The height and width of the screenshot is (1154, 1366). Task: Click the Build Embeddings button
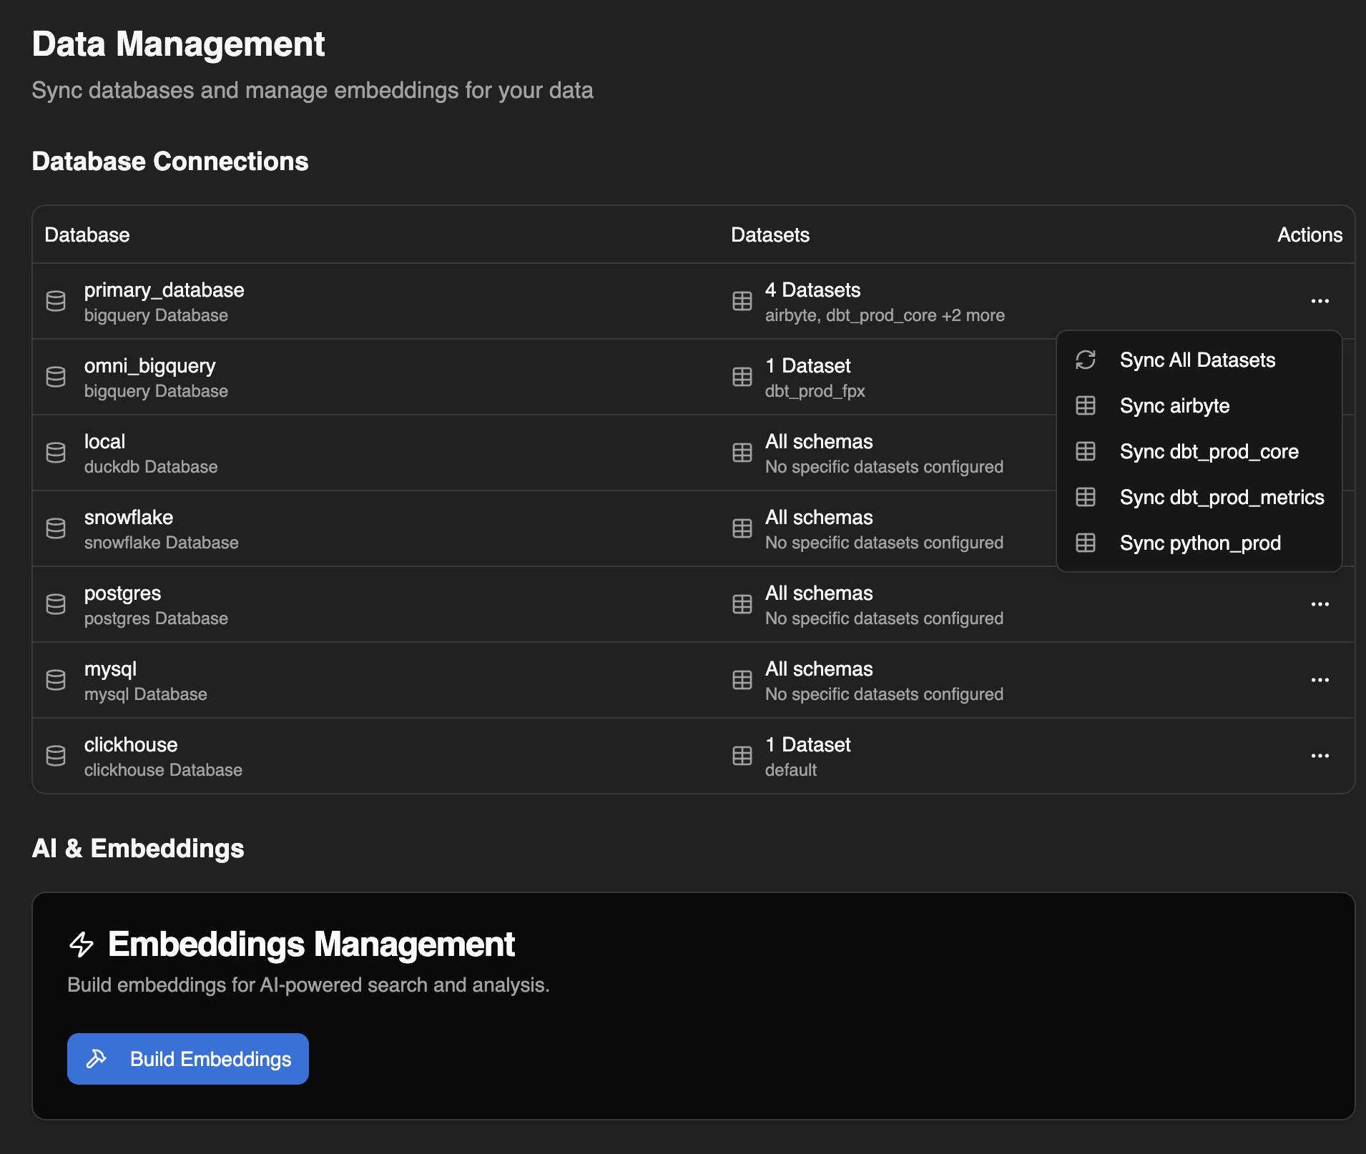[x=188, y=1059]
